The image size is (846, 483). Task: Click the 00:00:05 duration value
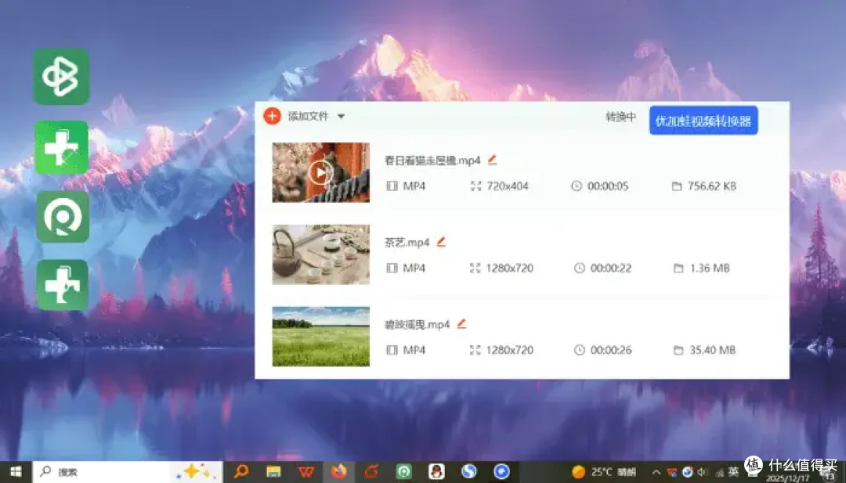[x=608, y=186]
